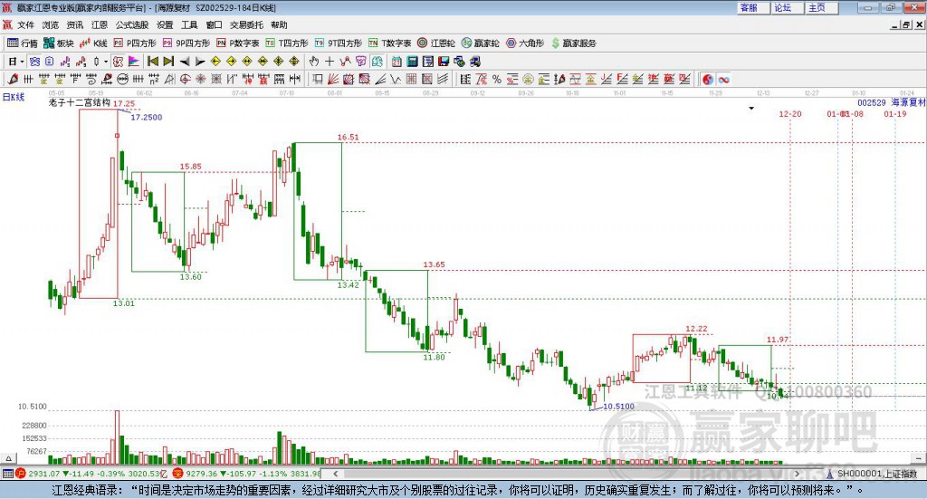The width and height of the screenshot is (927, 499).
Task: Click the 沪 index badge in status bar
Action: click(21, 474)
